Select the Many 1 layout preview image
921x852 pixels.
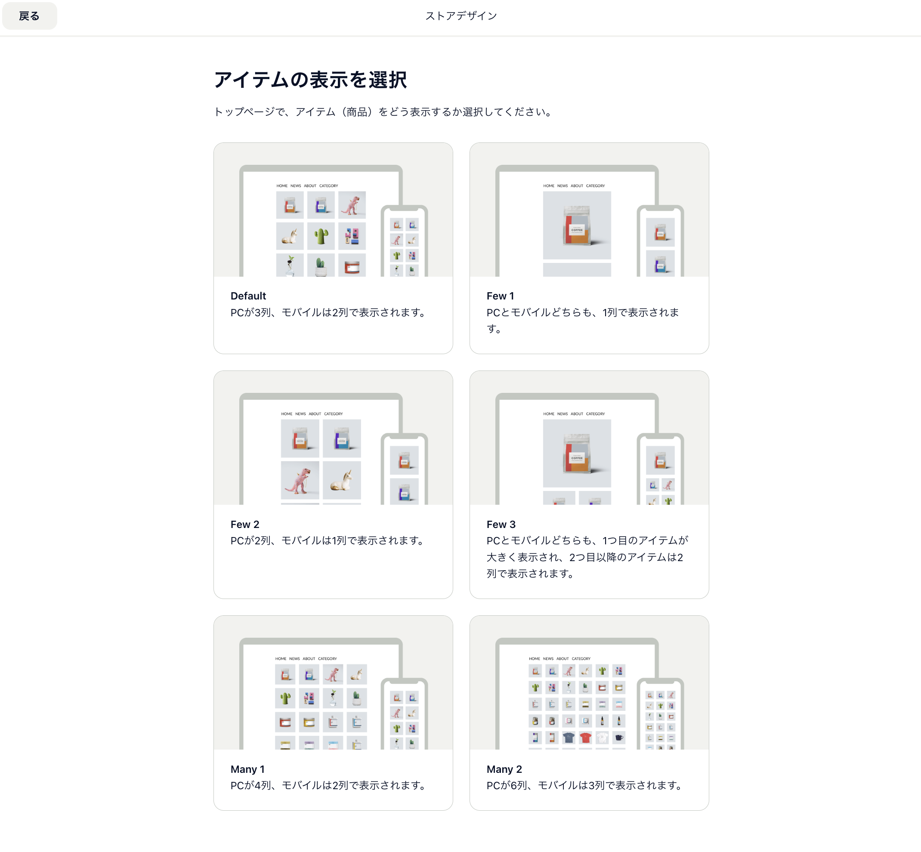tap(333, 682)
